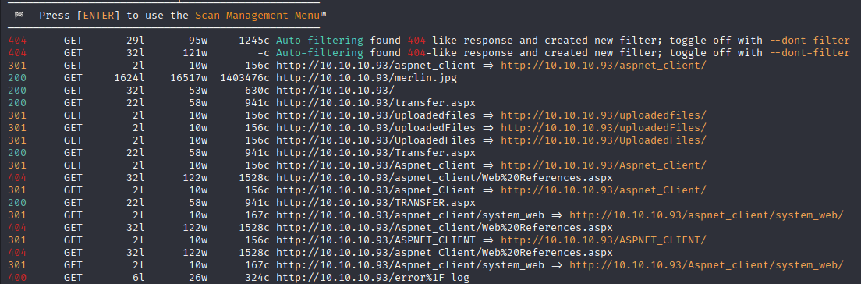Viewport: 861px width, 284px height.
Task: Open the lowercase uploadedfiles/ redirect link
Action: point(604,115)
